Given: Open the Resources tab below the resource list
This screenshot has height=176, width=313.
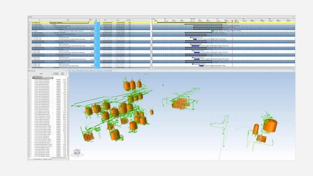Looking at the screenshot, I should 30,160.
